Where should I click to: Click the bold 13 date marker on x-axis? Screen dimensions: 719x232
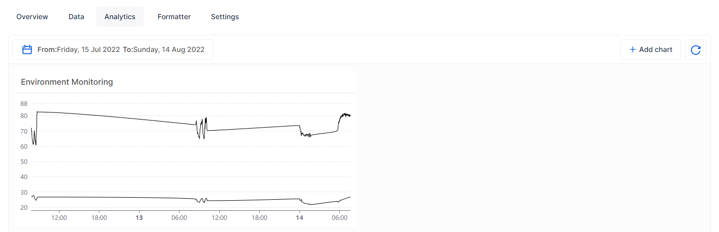[x=140, y=218]
